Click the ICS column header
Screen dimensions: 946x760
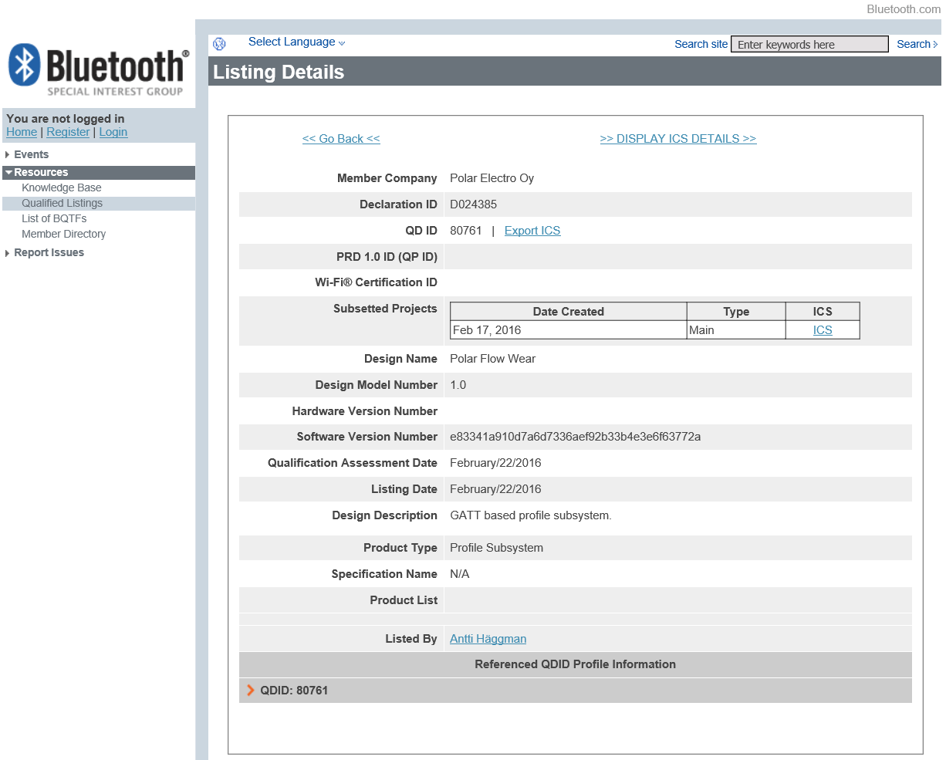point(823,312)
